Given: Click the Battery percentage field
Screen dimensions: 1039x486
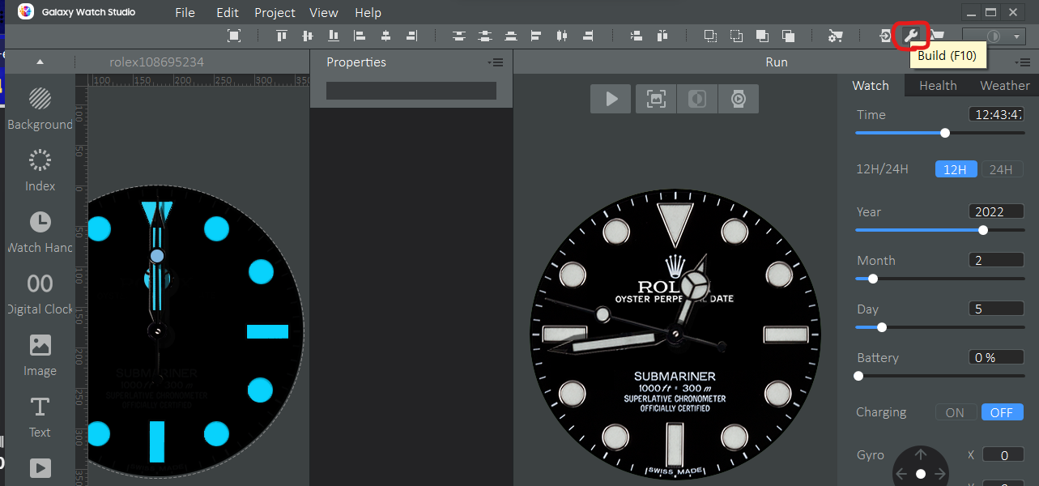Looking at the screenshot, I should click(x=996, y=357).
